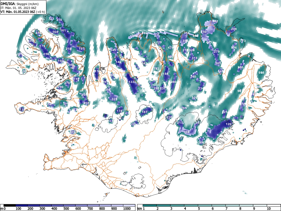
Task: Click the 250 visibility value
Action: click(203, 32)
